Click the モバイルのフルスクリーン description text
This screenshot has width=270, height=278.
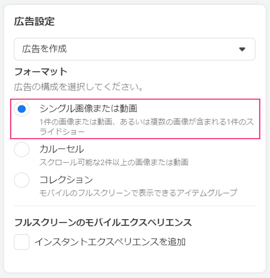pos(138,193)
